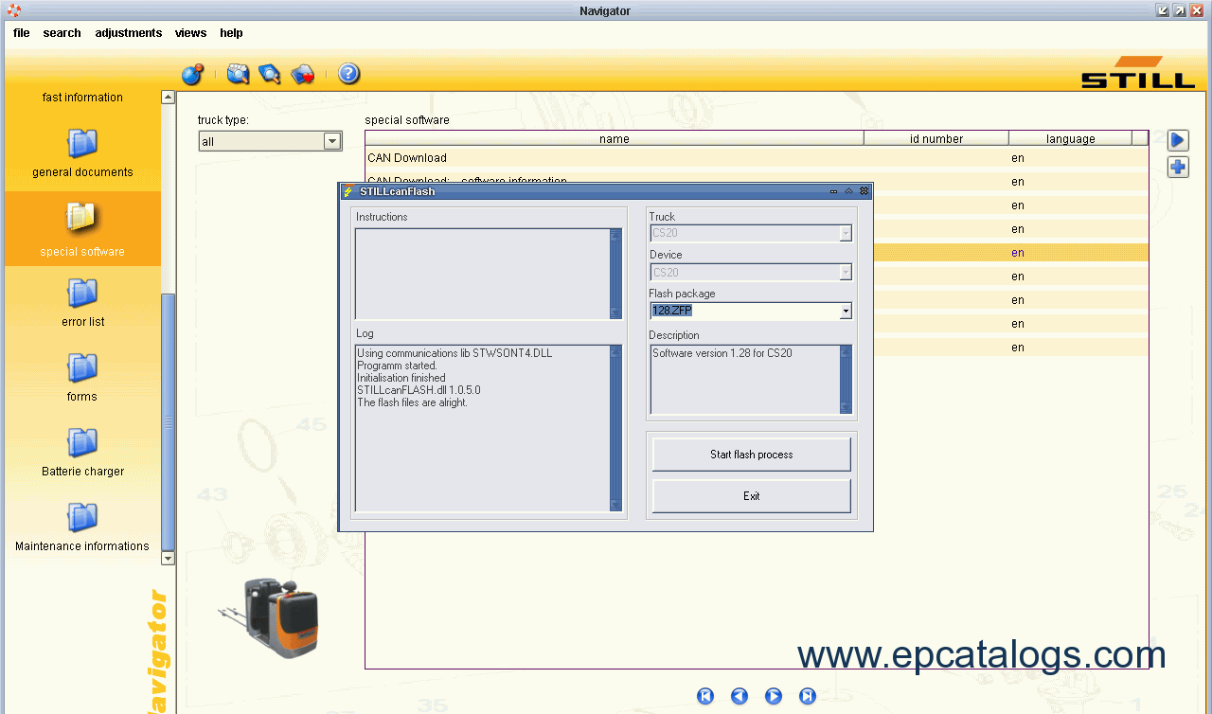Screen dimensions: 1212x714
Task: Open the adjustments menu
Action: coord(129,33)
